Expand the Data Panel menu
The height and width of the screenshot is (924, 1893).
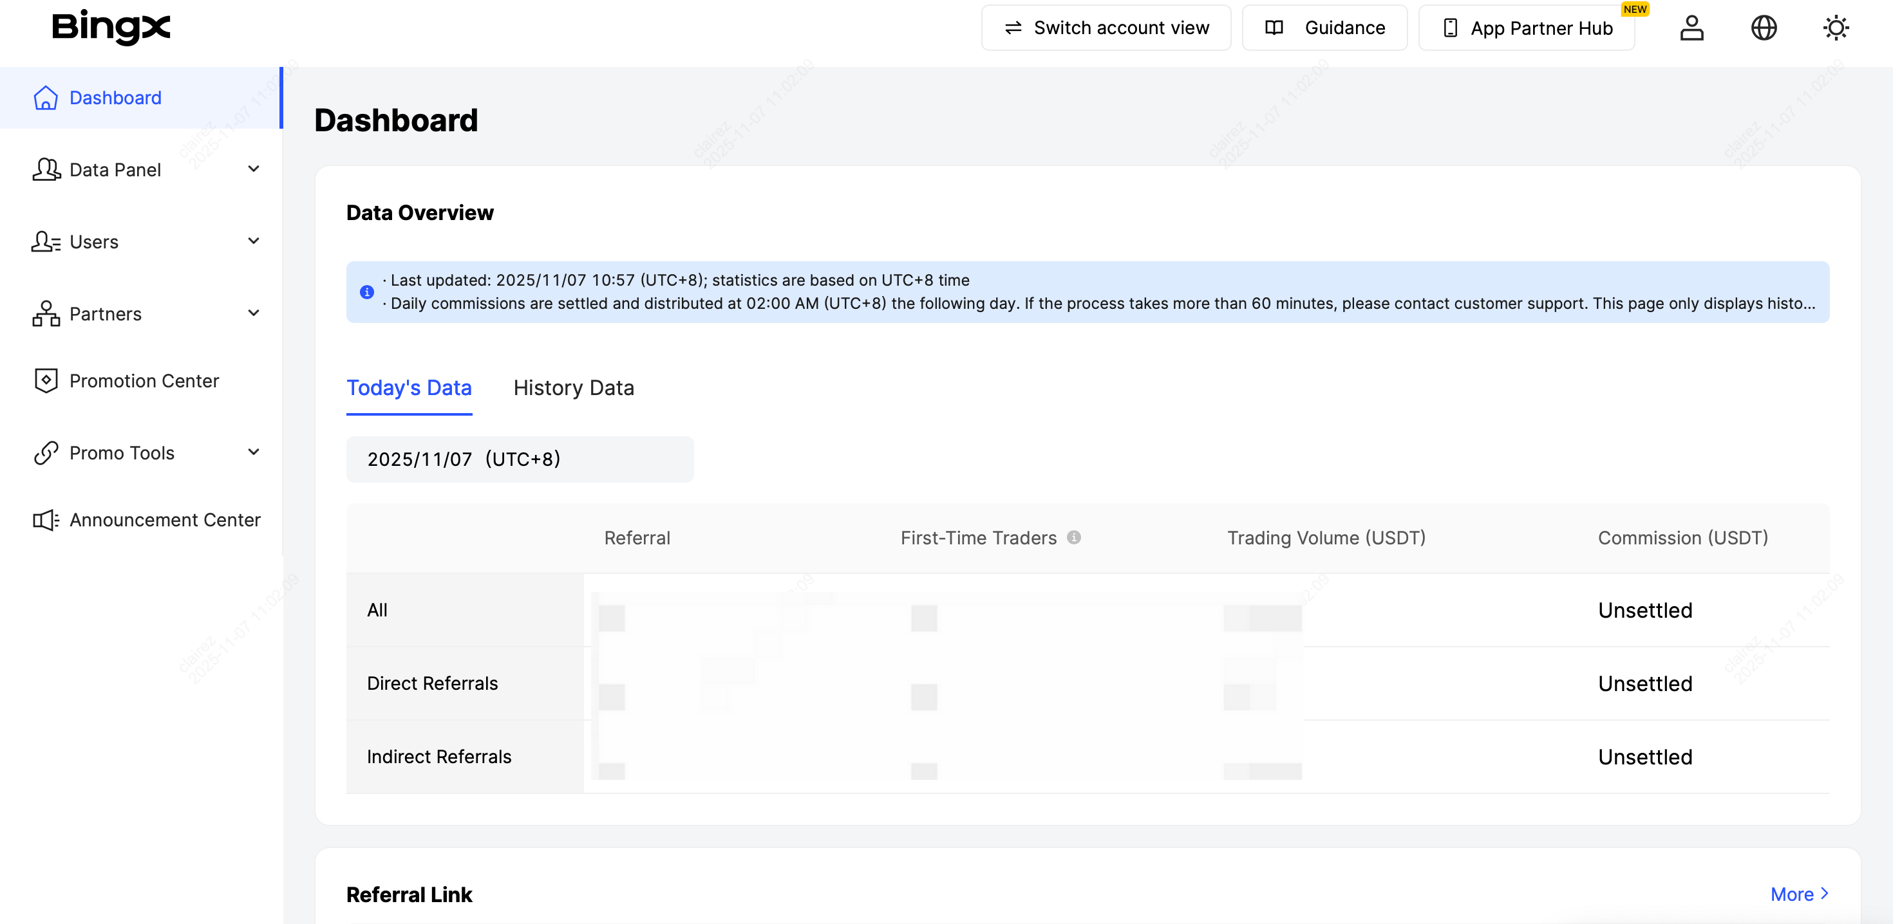tap(254, 169)
